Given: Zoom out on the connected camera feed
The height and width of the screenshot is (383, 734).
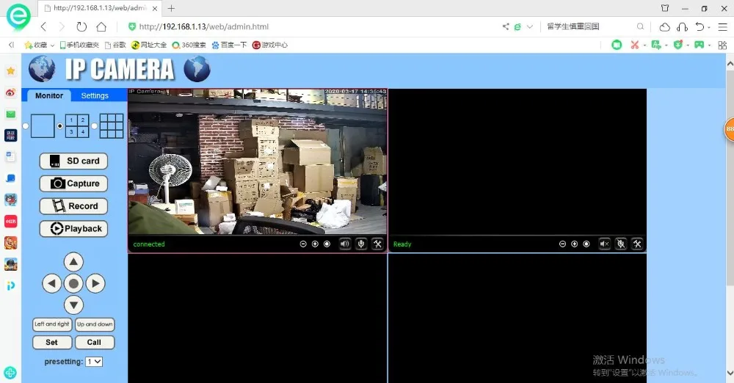Looking at the screenshot, I should coord(303,244).
